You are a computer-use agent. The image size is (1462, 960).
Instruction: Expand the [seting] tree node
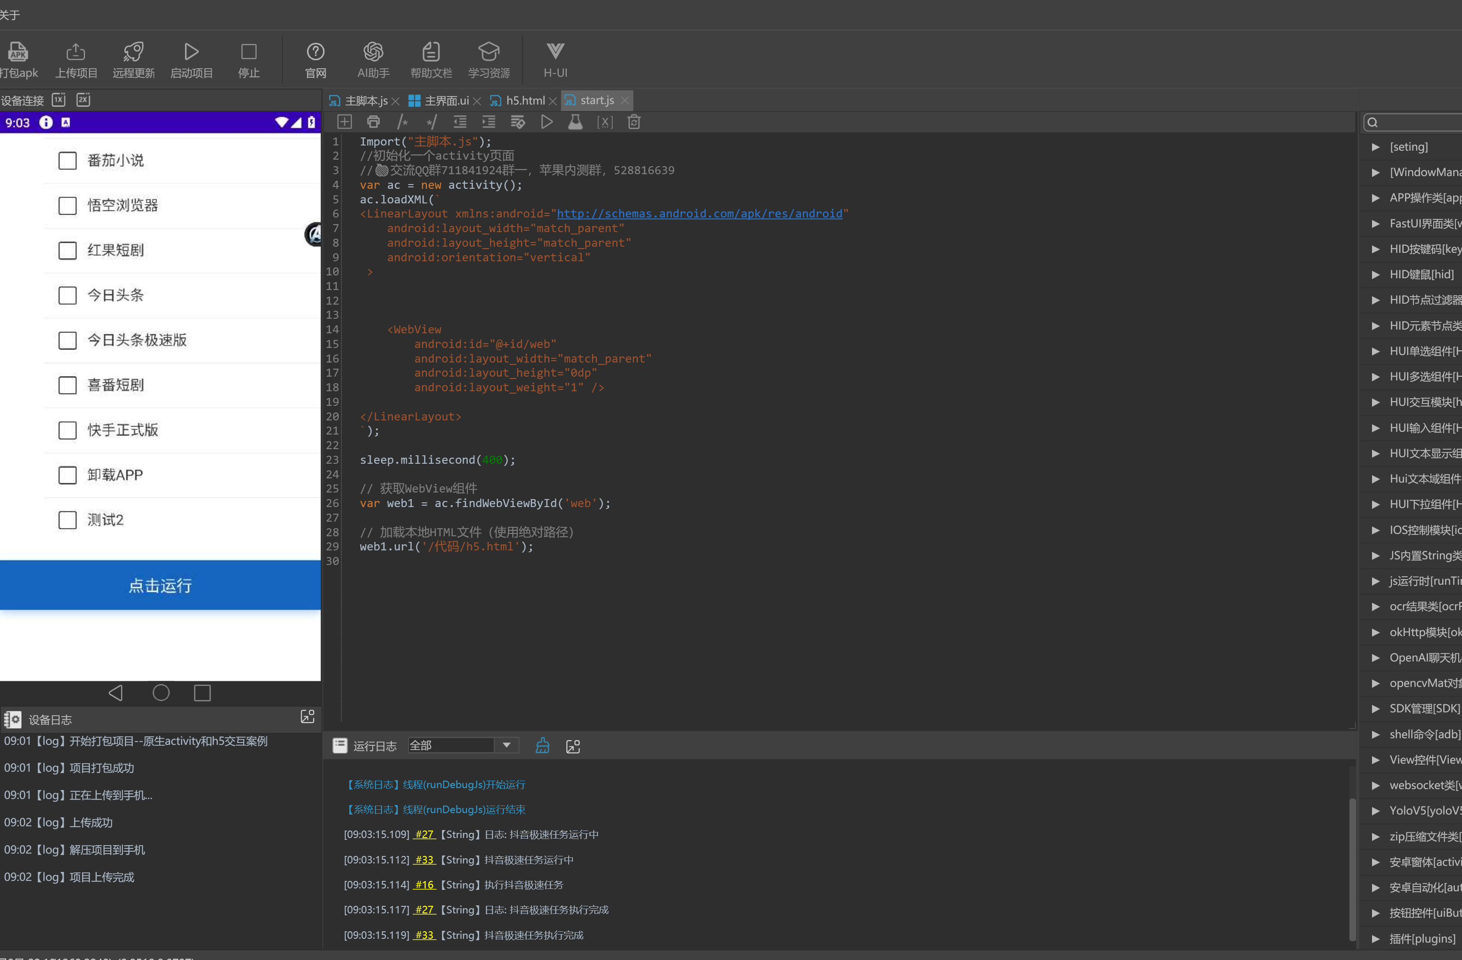pyautogui.click(x=1375, y=147)
